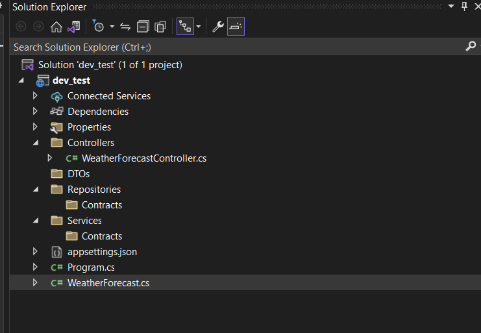The width and height of the screenshot is (481, 333).
Task: Open Pending Changes Filter dropdown arrow
Action: (x=112, y=27)
